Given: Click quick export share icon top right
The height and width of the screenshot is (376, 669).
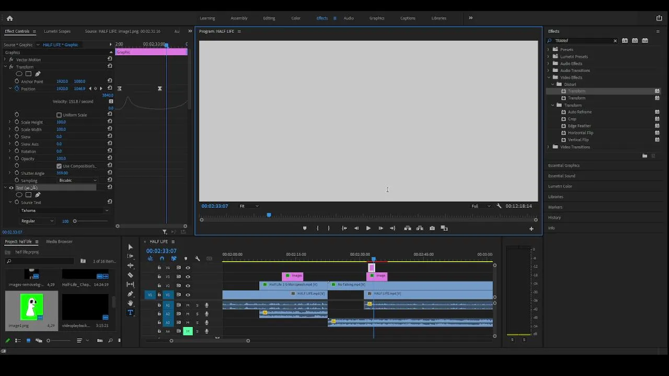Looking at the screenshot, I should point(659,18).
